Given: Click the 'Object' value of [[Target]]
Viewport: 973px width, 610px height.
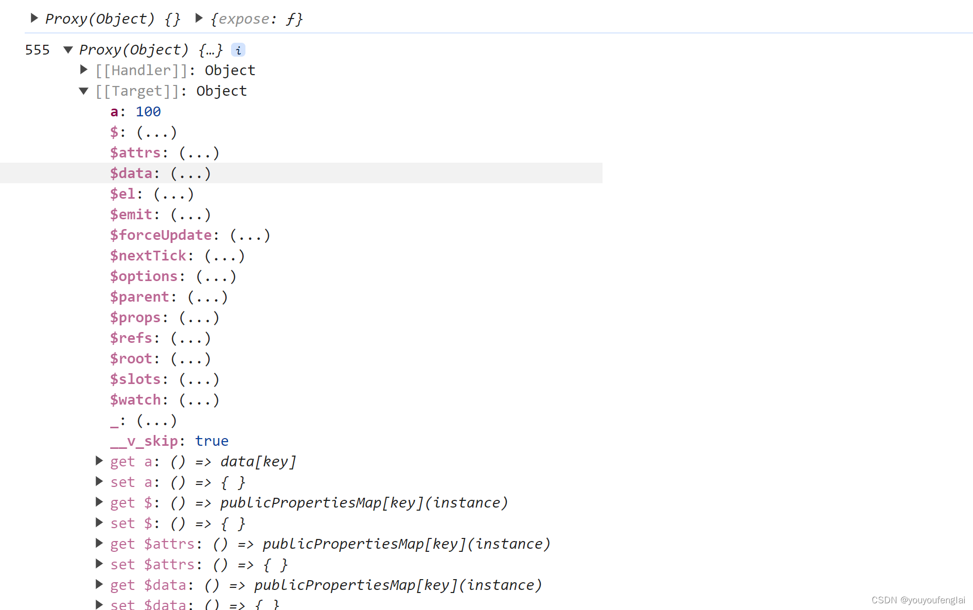Looking at the screenshot, I should (x=222, y=91).
